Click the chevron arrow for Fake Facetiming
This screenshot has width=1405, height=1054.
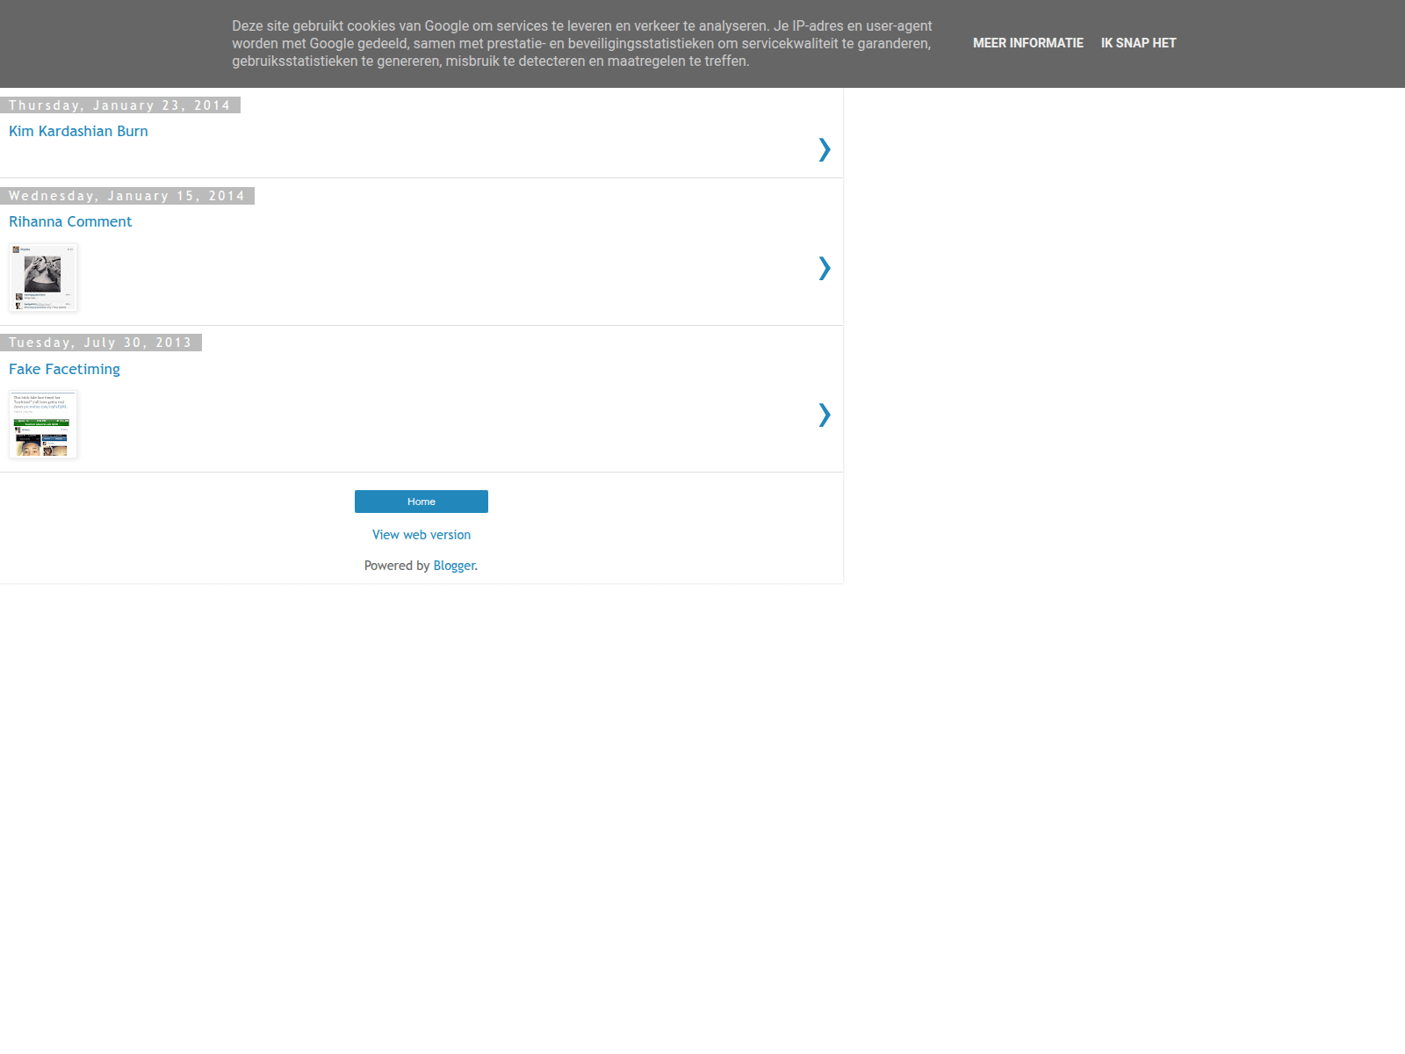[x=824, y=415]
